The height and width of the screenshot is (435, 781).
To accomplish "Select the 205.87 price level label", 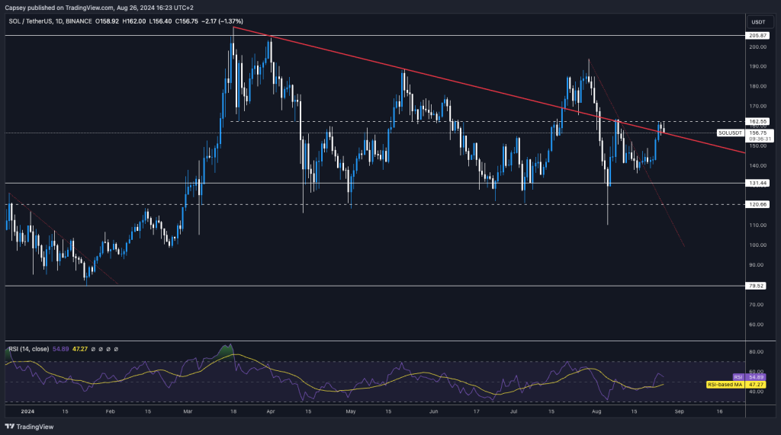I will click(757, 35).
